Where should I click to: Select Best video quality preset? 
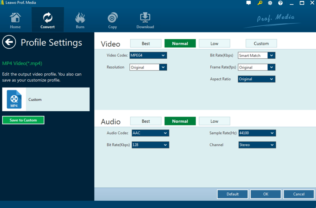[x=146, y=43]
